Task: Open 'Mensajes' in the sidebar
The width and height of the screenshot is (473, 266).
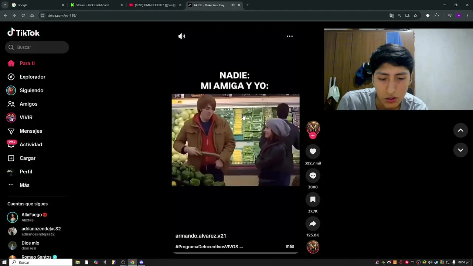Action: [x=25, y=131]
